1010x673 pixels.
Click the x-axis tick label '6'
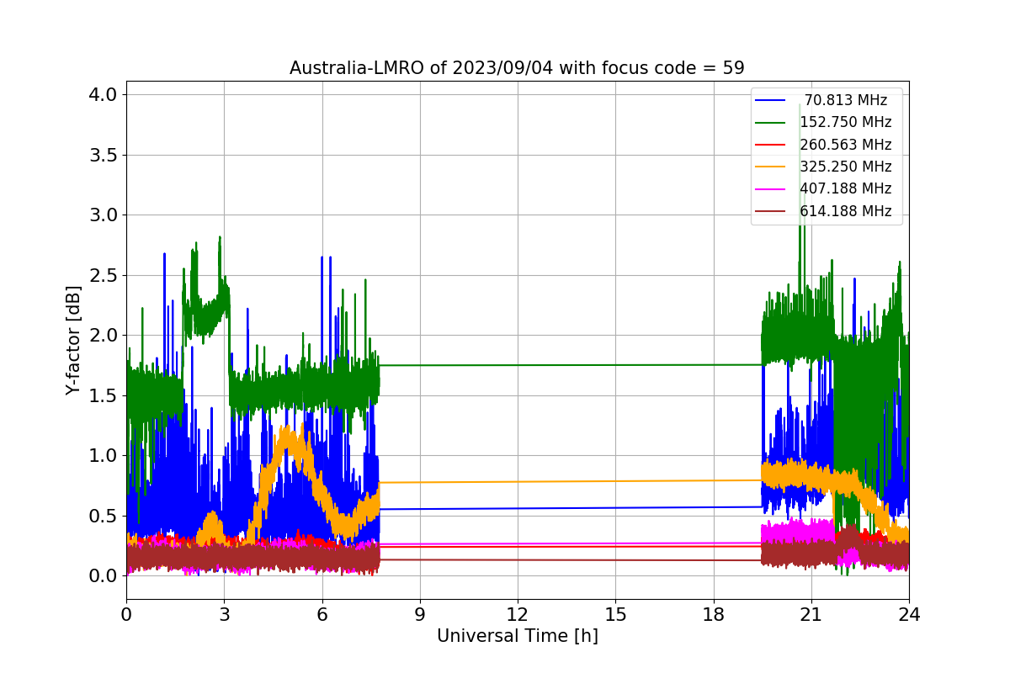tap(322, 614)
